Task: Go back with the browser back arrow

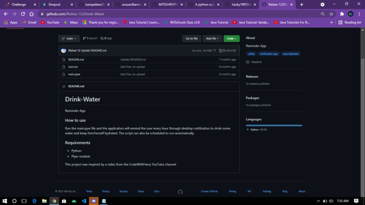Action: click(6, 14)
